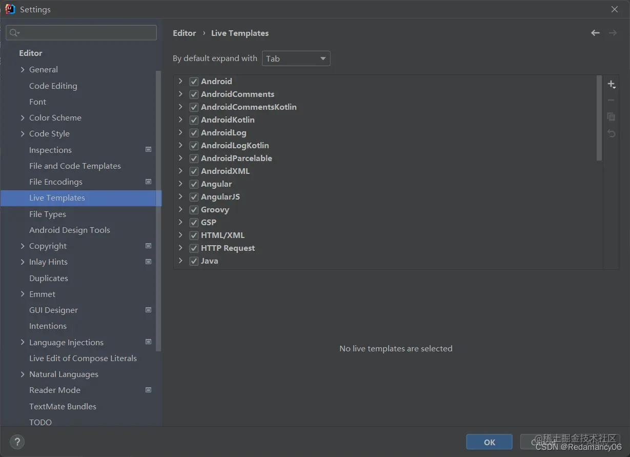
Task: Toggle the AndroidXML checkbox
Action: tap(194, 171)
